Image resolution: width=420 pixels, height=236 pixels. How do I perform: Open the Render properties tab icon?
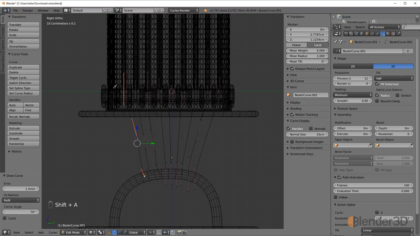(x=346, y=33)
